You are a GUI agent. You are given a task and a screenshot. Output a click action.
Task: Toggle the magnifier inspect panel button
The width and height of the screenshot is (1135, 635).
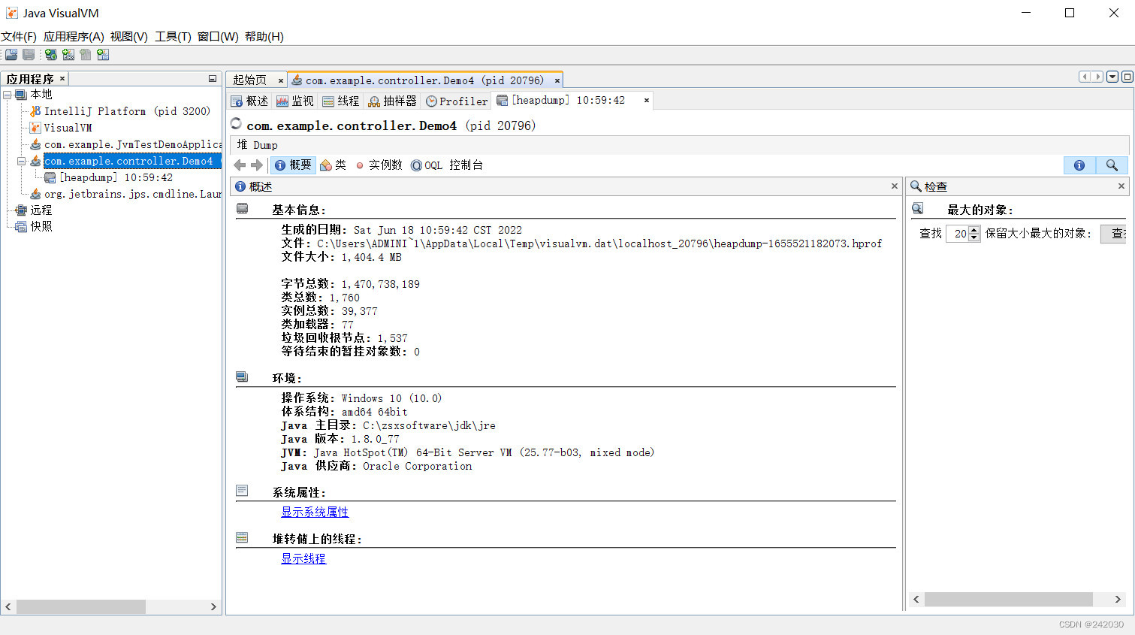[1112, 165]
